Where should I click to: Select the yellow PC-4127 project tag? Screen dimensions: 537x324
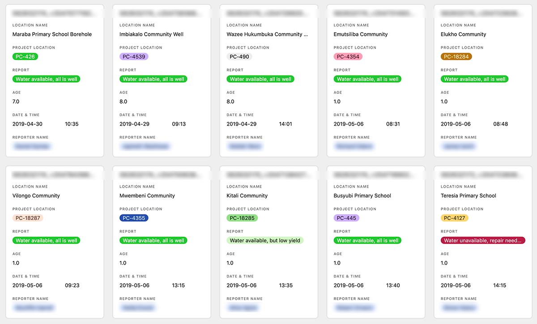[x=455, y=218]
